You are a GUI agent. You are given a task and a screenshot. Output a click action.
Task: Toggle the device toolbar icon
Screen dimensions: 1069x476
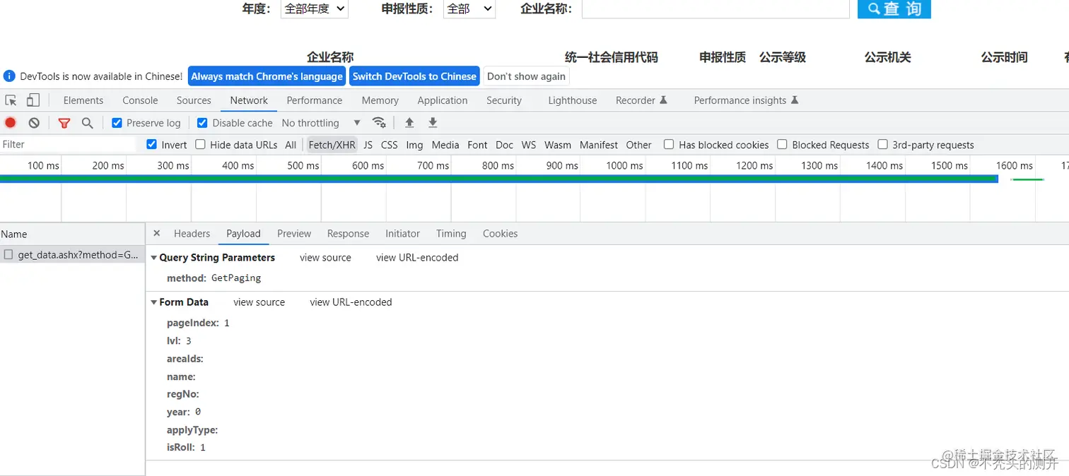tap(33, 100)
